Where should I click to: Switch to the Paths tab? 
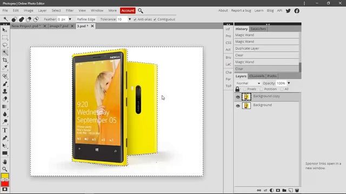point(272,76)
